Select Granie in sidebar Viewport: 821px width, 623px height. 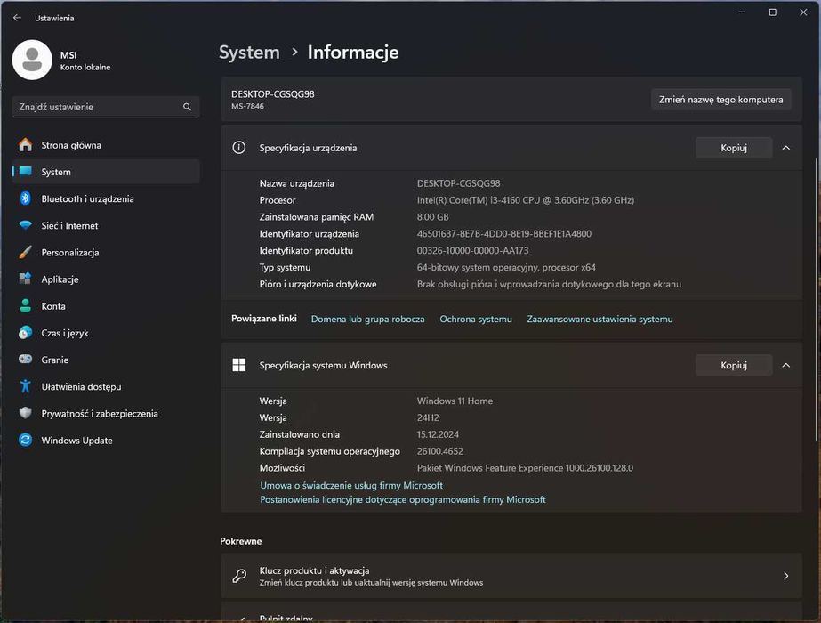[106, 360]
